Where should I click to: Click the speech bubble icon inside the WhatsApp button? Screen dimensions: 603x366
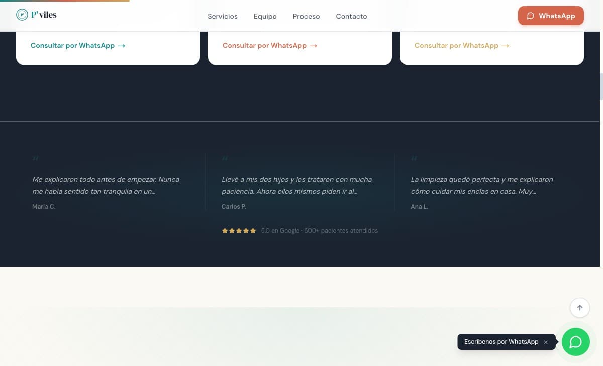click(531, 16)
